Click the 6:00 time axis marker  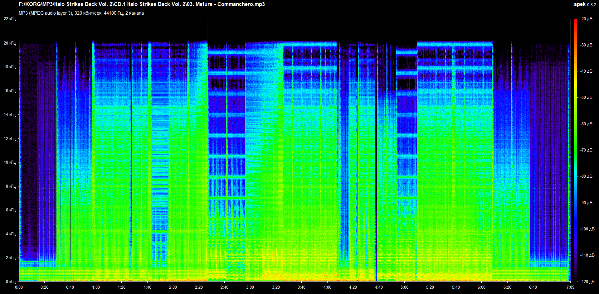click(481, 287)
